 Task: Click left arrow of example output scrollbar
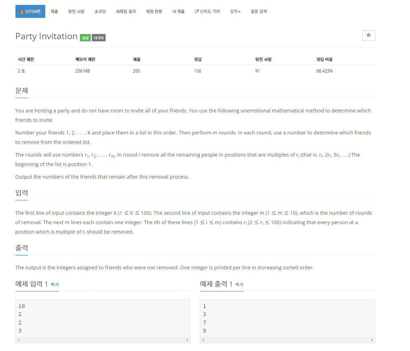point(203,340)
